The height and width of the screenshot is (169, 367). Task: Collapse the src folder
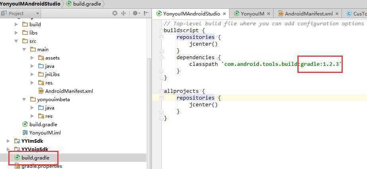(16, 41)
